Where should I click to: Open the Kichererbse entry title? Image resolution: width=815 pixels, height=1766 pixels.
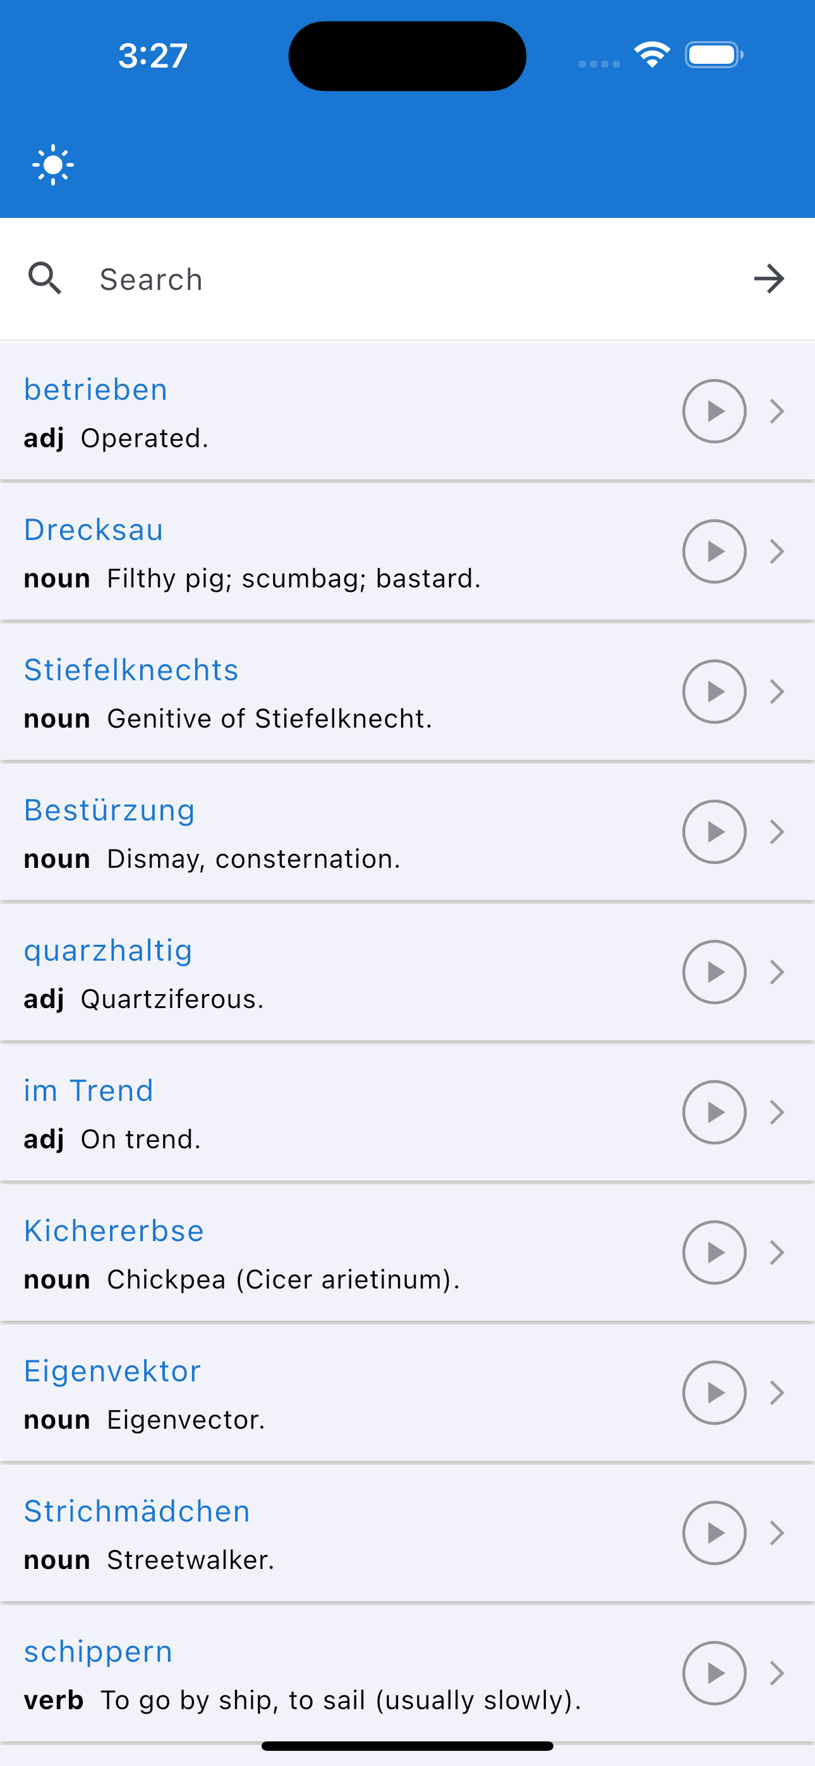click(114, 1230)
